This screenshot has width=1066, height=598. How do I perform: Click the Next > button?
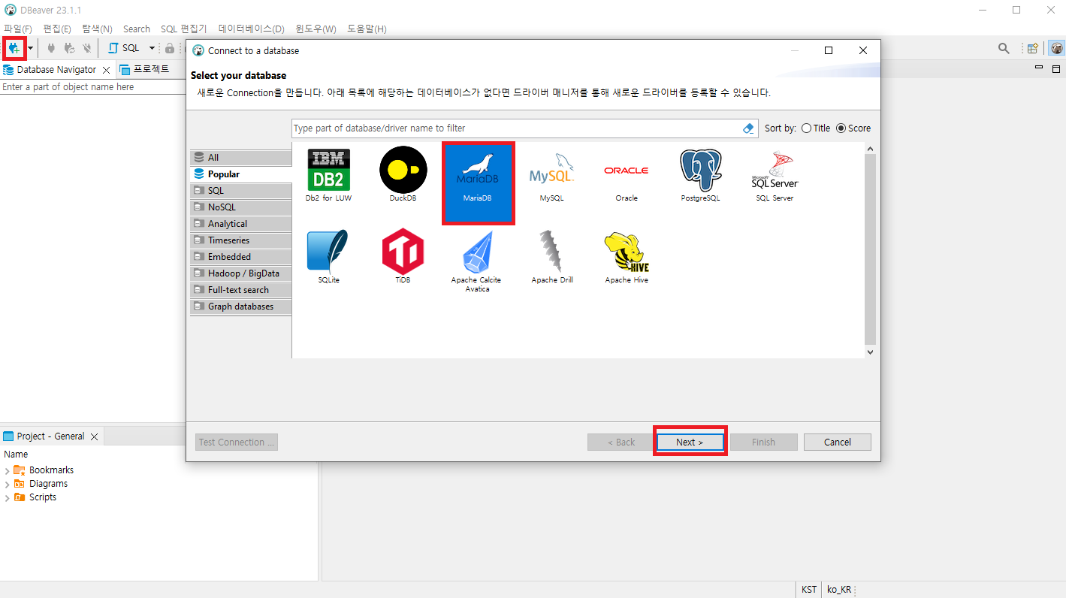point(690,442)
